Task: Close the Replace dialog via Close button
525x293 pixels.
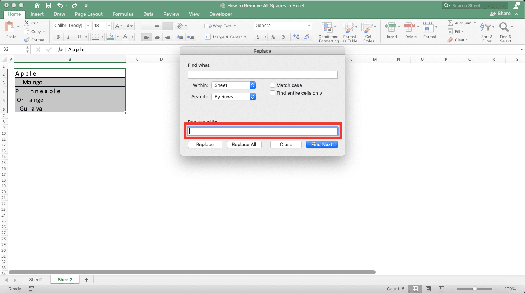Action: pos(286,144)
